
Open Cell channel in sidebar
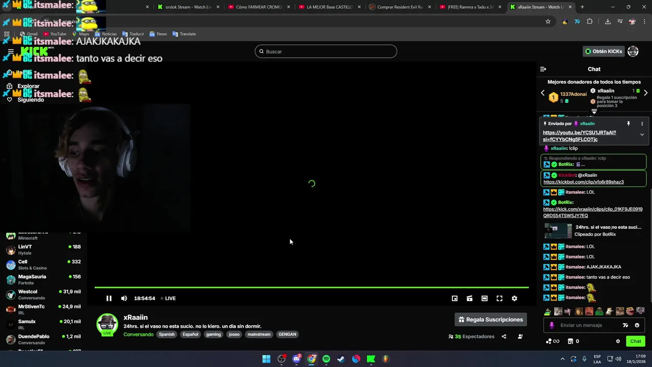pyautogui.click(x=43, y=265)
